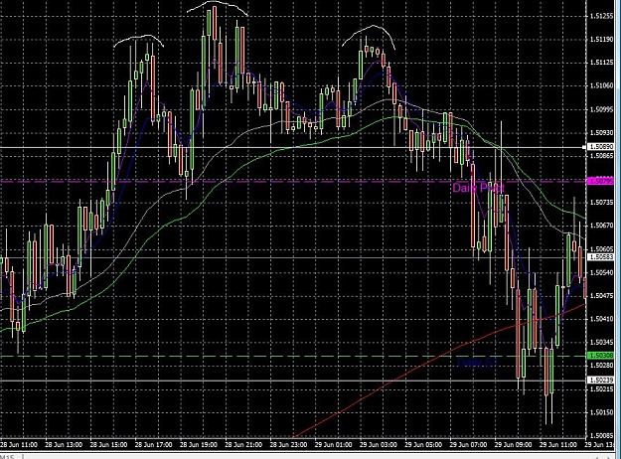Select the green 1.50308 price tag
The height and width of the screenshot is (459, 621).
point(600,356)
